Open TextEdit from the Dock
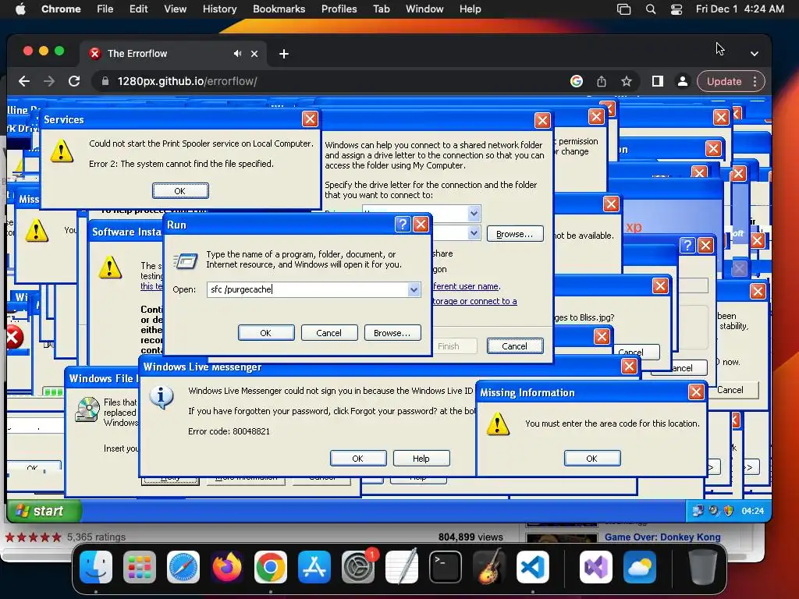The image size is (799, 599). tap(402, 567)
